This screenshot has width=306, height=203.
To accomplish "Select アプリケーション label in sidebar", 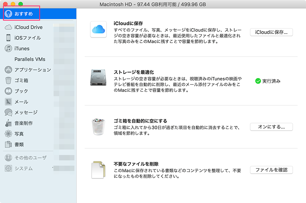I will click(x=33, y=70).
